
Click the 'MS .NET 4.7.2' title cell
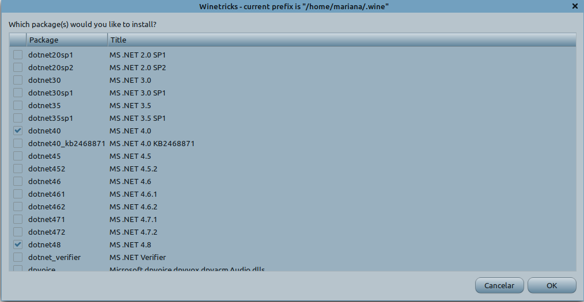tap(134, 232)
